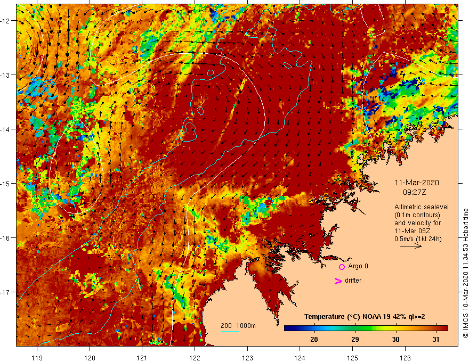The image size is (469, 362).
Task: Click longitude label 125
Action: (x=353, y=358)
